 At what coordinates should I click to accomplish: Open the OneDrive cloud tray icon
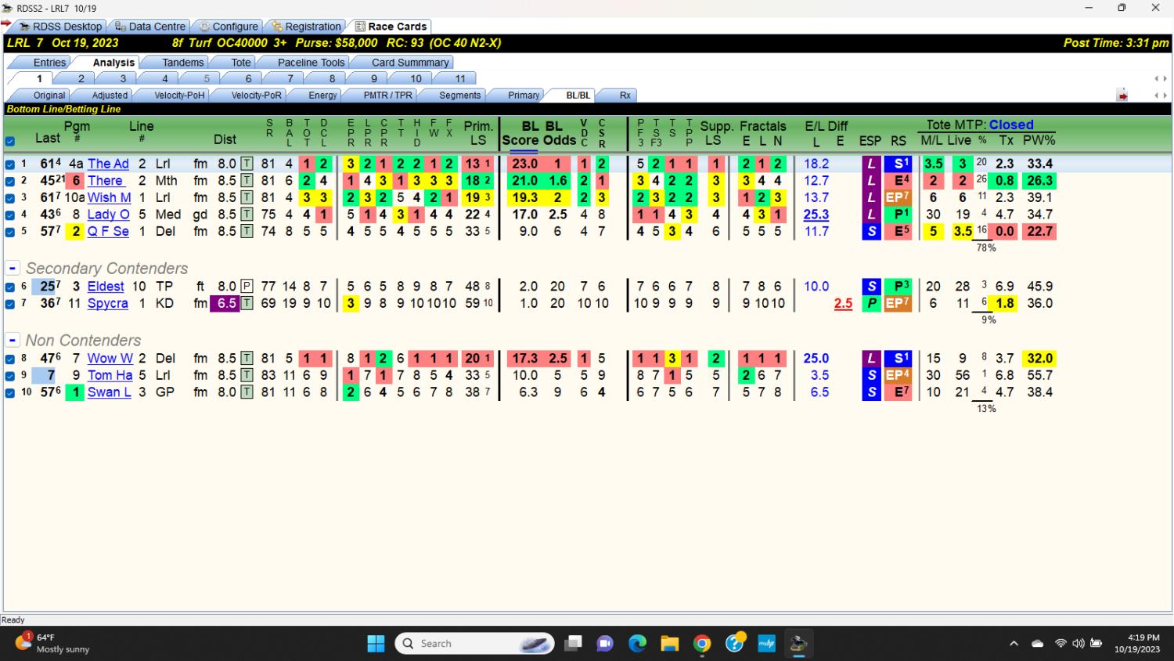(x=1038, y=644)
